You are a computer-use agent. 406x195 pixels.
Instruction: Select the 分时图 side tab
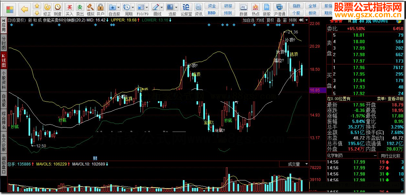[4, 43]
